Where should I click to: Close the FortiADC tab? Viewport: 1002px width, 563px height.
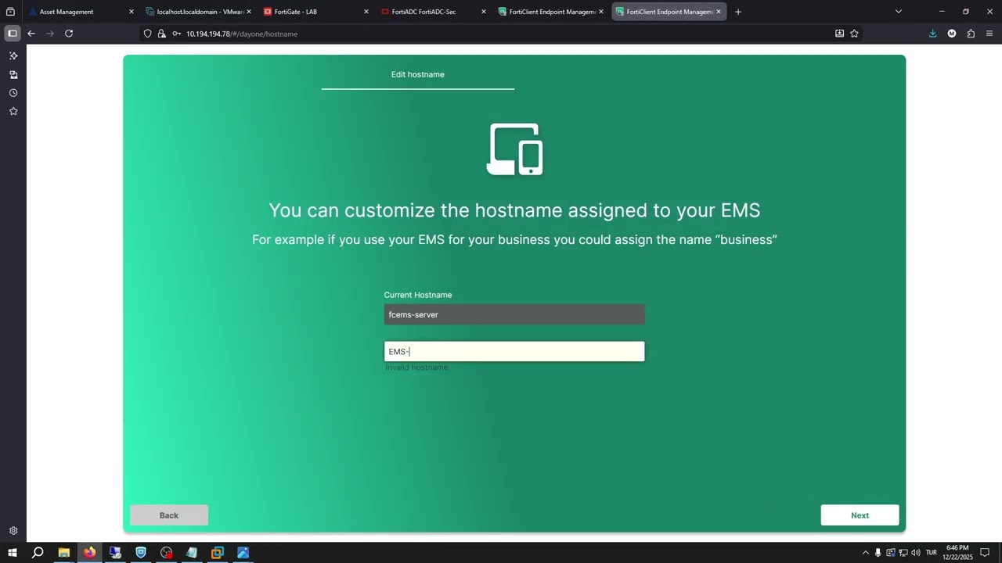point(483,12)
